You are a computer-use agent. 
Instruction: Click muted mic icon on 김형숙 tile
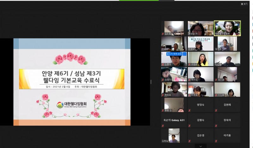tap(189, 126)
